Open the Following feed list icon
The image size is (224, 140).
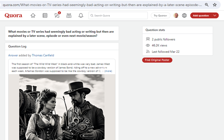(x=45, y=15)
